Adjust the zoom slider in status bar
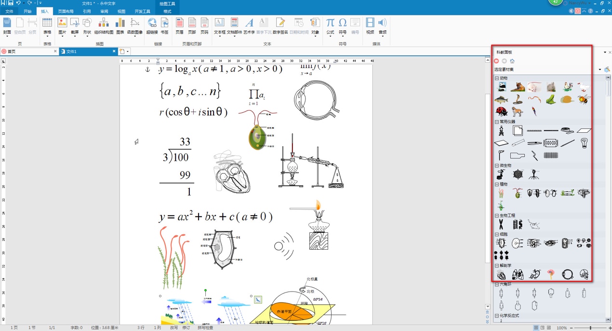Viewport: 612px width, 331px height. click(590, 328)
